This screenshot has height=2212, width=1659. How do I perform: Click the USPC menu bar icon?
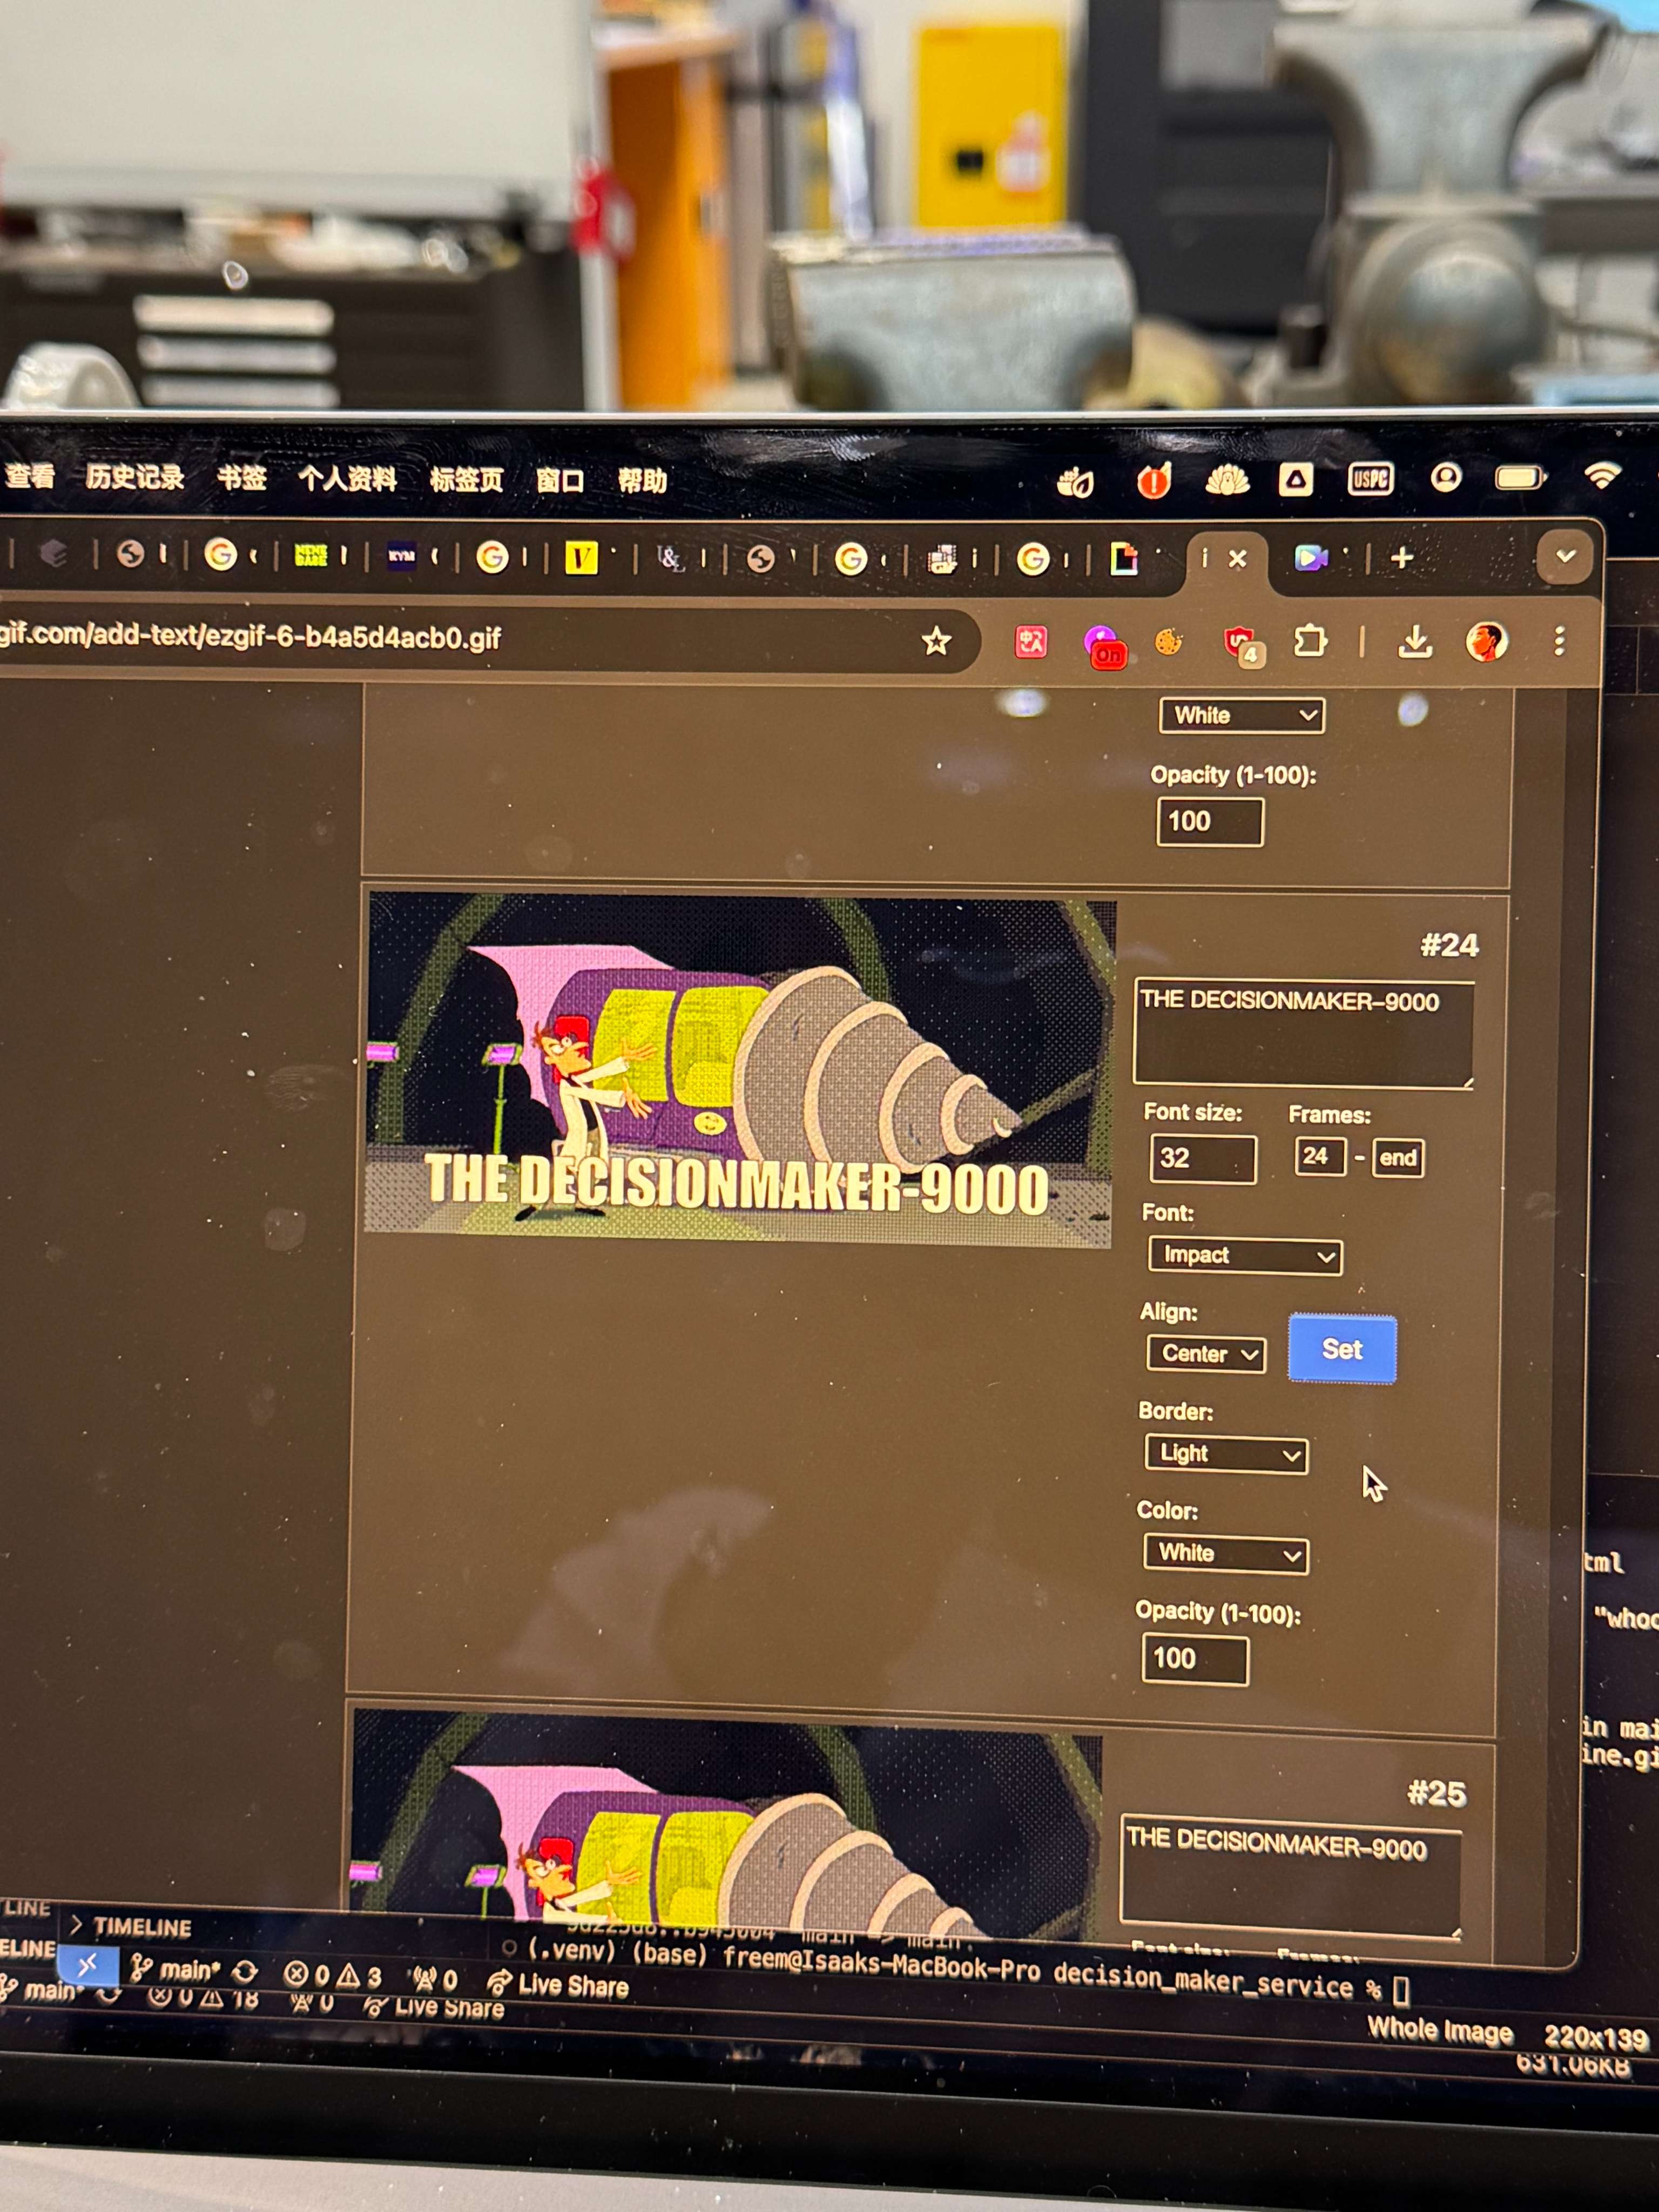1370,479
